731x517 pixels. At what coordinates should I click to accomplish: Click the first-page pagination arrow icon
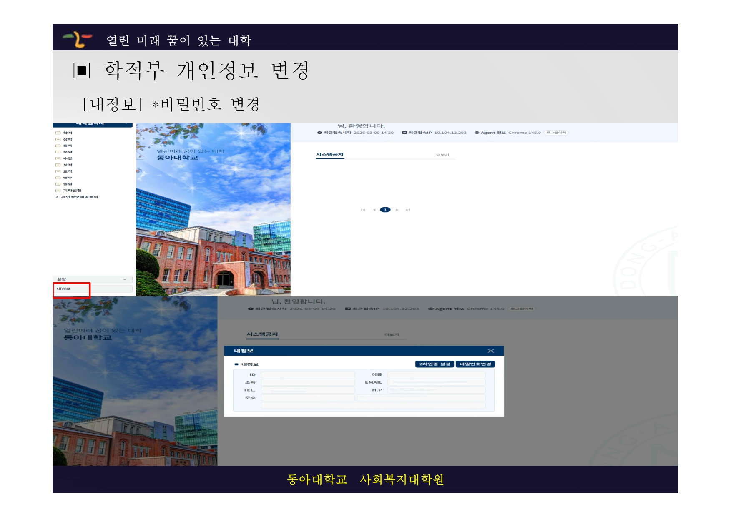(x=363, y=210)
